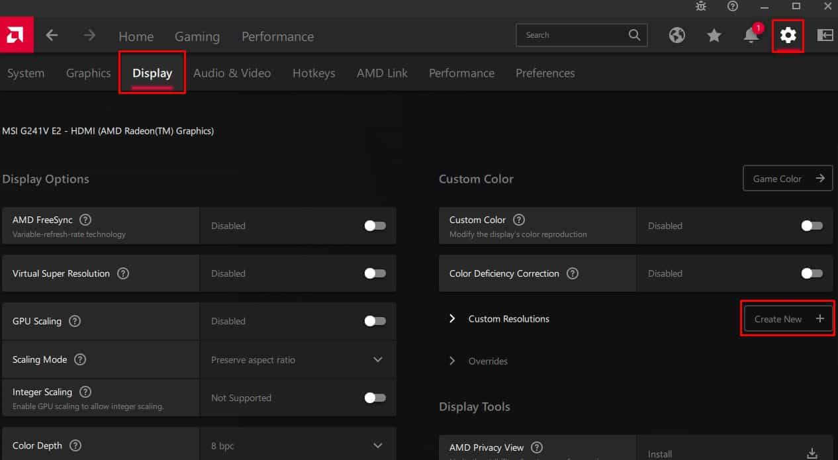Go back with the left arrow
The image size is (838, 460).
point(52,36)
